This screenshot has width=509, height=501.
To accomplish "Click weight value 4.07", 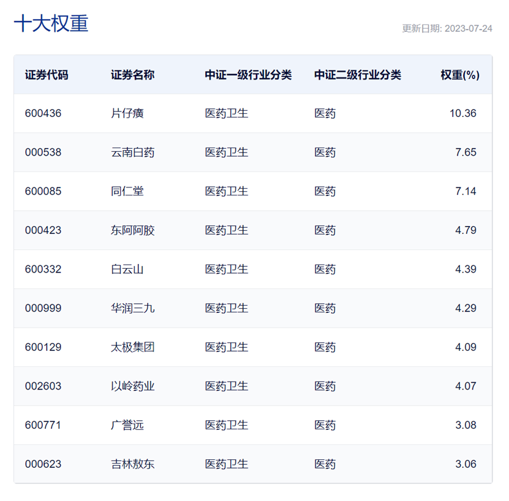I will [466, 386].
